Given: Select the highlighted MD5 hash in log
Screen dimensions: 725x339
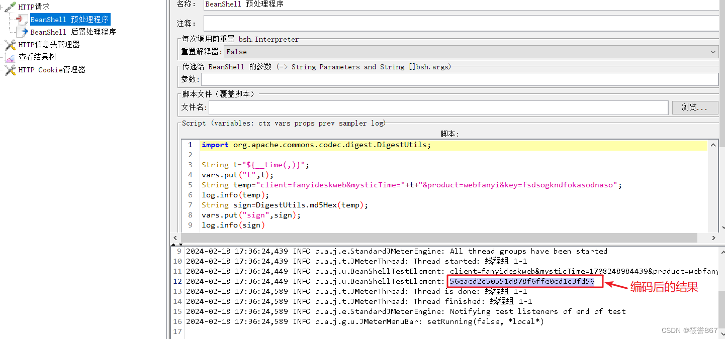Looking at the screenshot, I should (524, 281).
